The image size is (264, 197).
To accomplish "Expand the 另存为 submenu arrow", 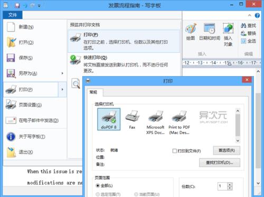I will (62, 73).
